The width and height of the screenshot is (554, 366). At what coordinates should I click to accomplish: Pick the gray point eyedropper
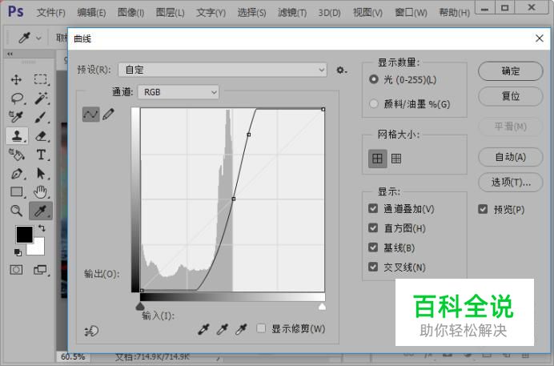point(223,329)
